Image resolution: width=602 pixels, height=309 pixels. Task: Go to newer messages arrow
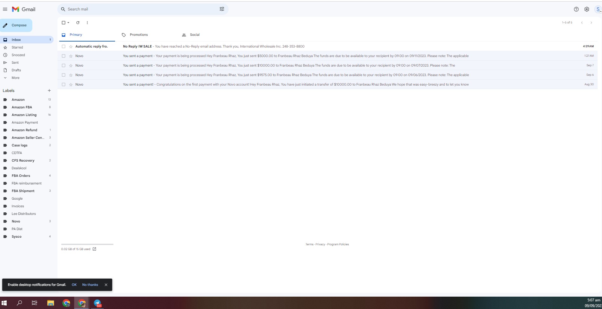(x=582, y=23)
